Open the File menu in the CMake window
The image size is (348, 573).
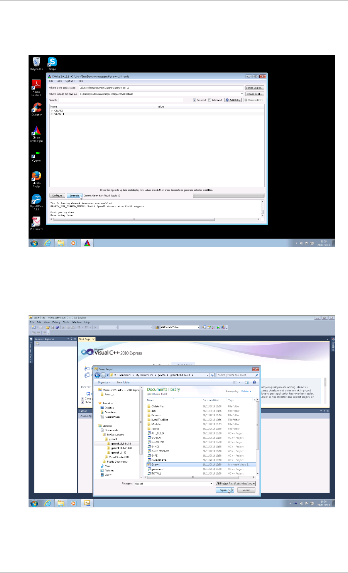click(51, 81)
